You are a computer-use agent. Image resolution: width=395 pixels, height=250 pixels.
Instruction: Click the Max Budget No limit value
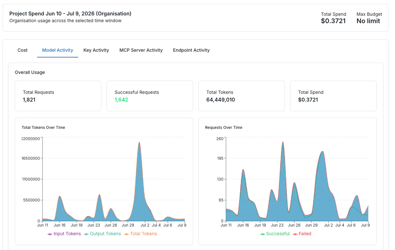coord(368,21)
